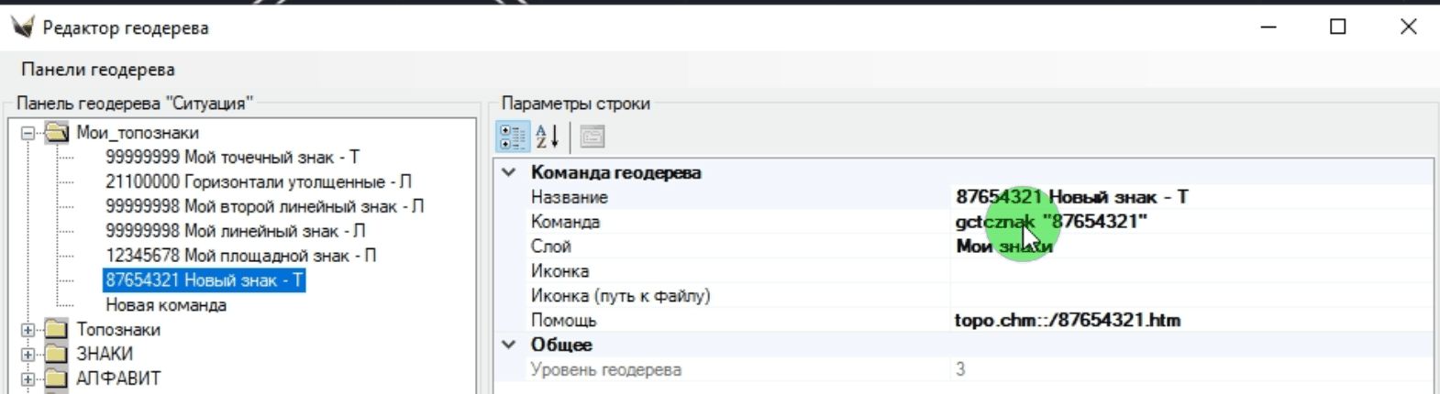This screenshot has height=394, width=1440.
Task: Click the Слой property label
Action: coord(550,246)
